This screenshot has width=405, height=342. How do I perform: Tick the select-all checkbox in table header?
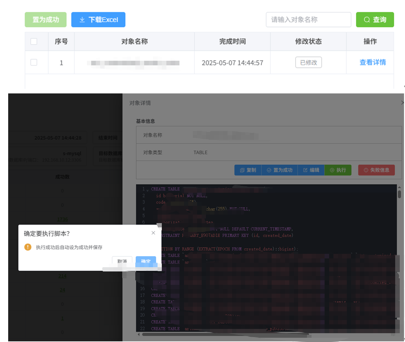pyautogui.click(x=34, y=41)
